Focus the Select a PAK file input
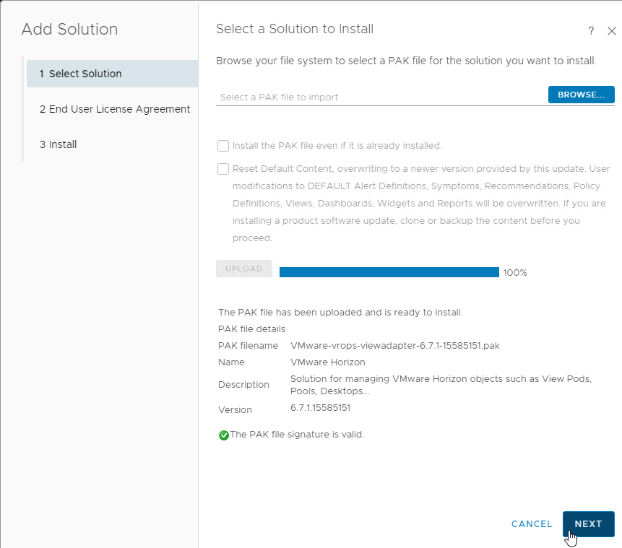 (381, 97)
